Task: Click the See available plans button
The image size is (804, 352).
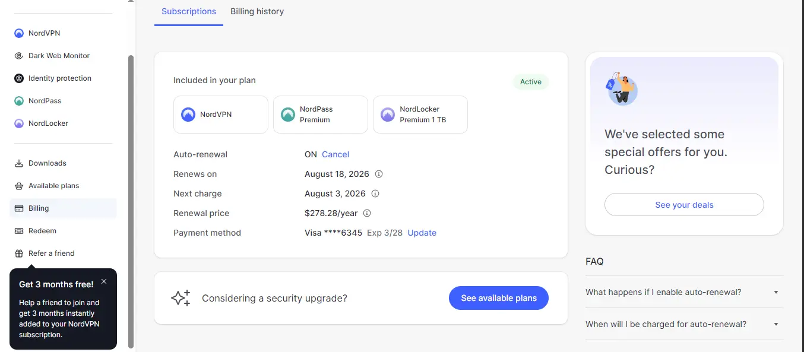Action: tap(499, 298)
